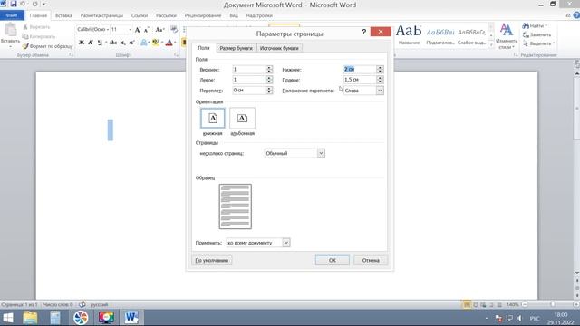Switch to the Вставка ribbon tab
580x326 pixels.
click(63, 15)
